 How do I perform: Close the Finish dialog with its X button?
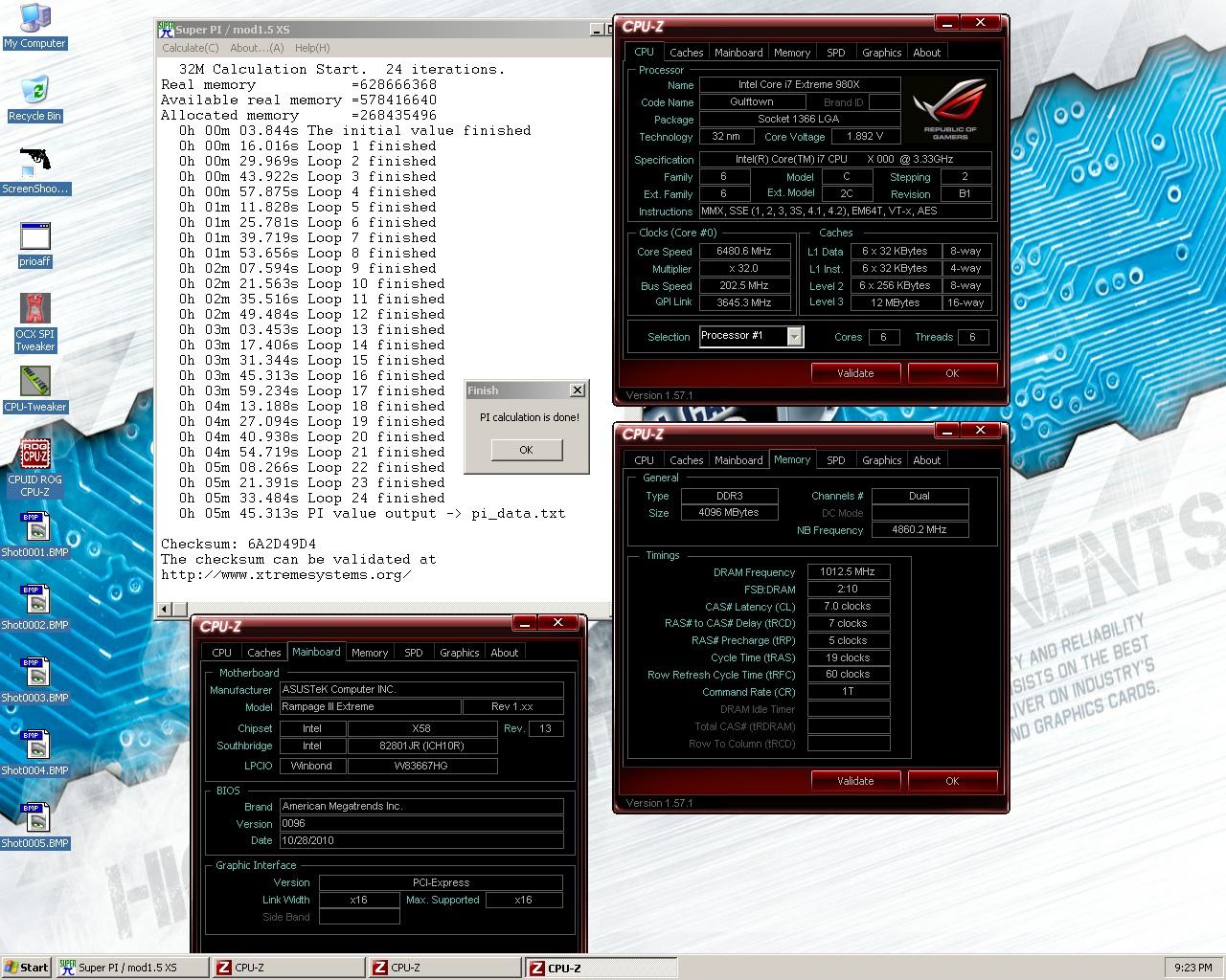click(x=577, y=390)
